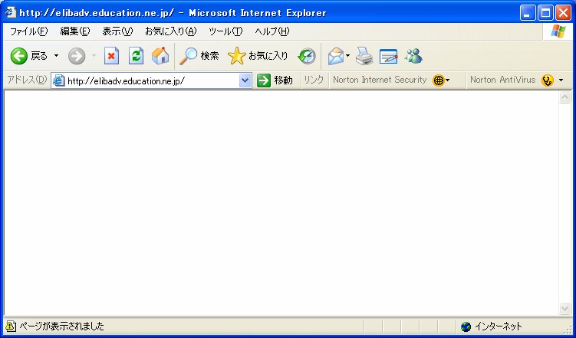576x338 pixels.
Task: Click status text ページが表示されました
Action: point(61,326)
